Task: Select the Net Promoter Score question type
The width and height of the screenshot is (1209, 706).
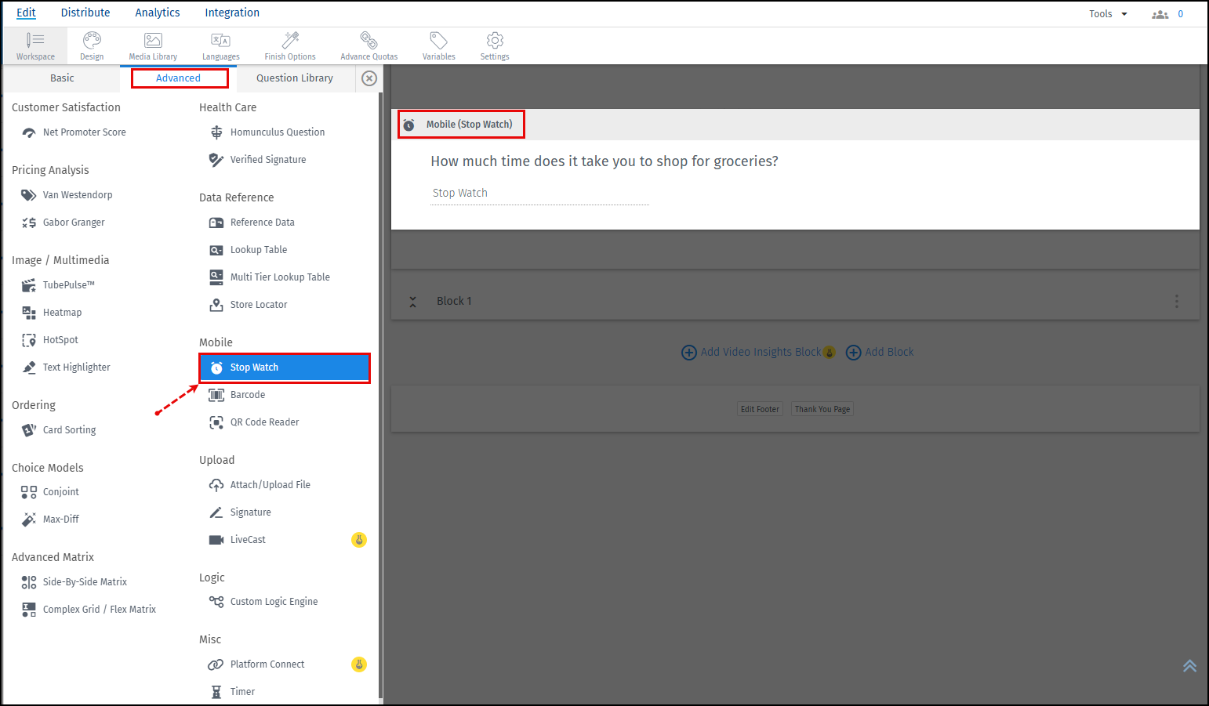Action: click(84, 132)
